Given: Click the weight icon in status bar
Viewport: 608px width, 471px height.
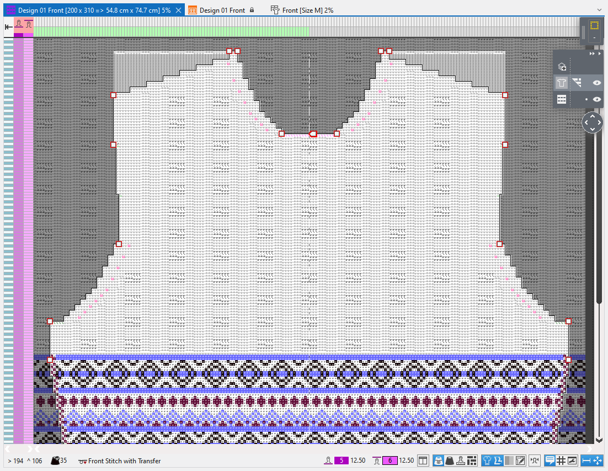Looking at the screenshot, I should 449,461.
